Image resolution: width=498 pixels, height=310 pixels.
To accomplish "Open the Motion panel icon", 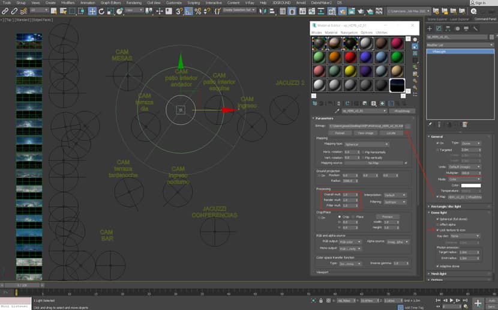I will (x=457, y=29).
